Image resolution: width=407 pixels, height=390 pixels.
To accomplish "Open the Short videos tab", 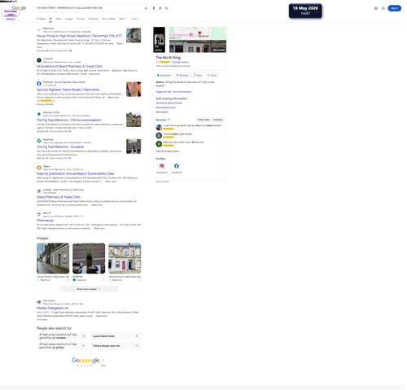I will point(109,19).
